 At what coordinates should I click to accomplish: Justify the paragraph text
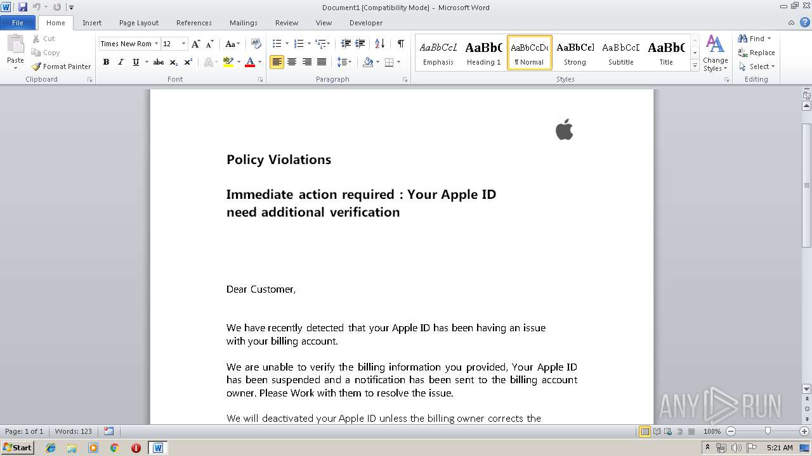tap(322, 62)
